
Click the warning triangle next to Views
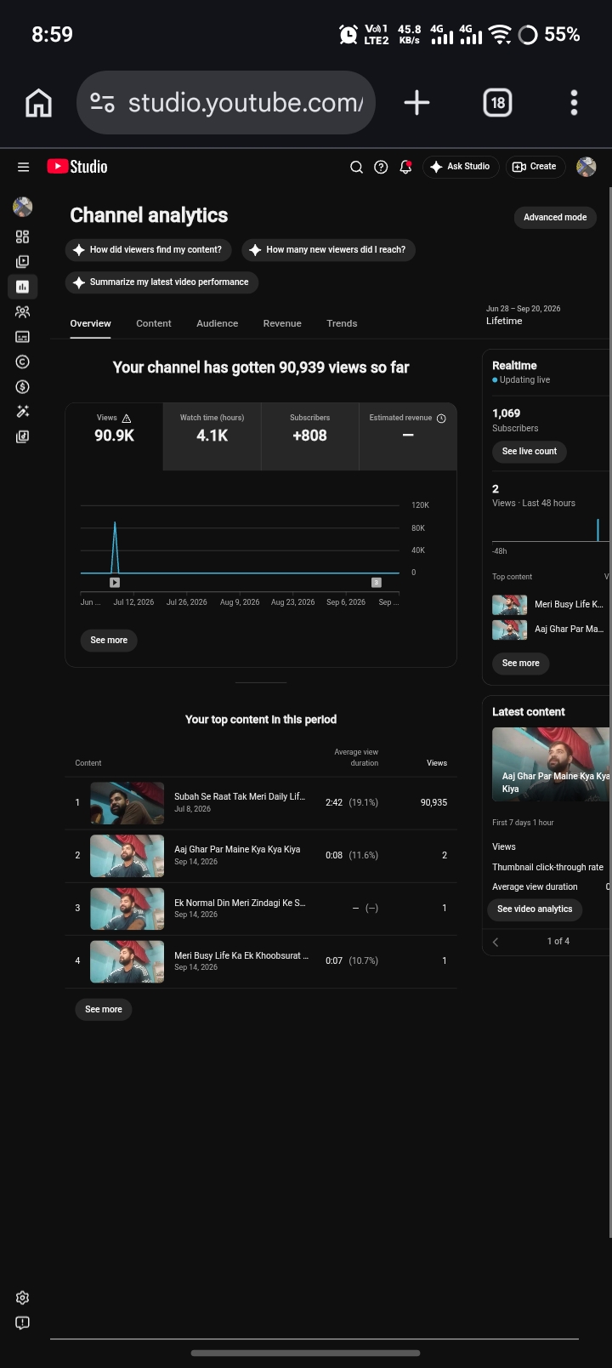click(x=127, y=418)
